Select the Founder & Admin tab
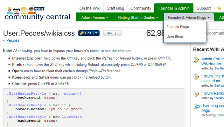Viewport: 224px width, 127px height. pos(174,8)
